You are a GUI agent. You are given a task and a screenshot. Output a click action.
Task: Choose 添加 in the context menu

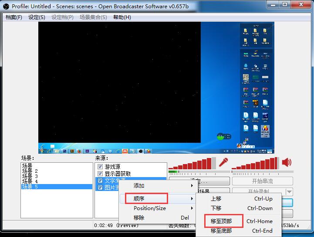pyautogui.click(x=157, y=186)
